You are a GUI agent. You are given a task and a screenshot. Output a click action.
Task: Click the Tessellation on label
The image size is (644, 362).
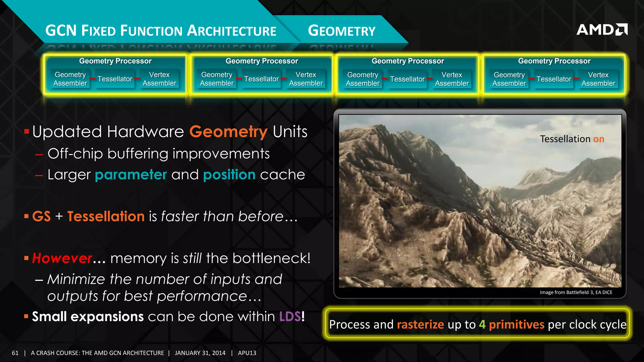(x=572, y=139)
